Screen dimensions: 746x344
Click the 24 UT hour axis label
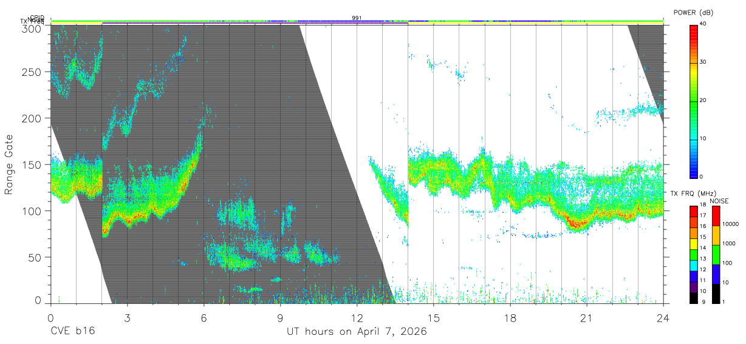pos(663,317)
